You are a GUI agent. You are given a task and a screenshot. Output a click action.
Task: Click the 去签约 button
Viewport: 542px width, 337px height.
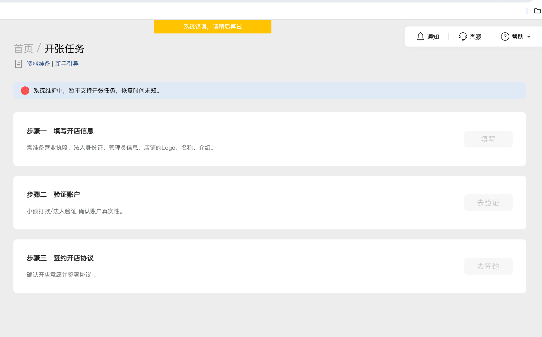(x=488, y=266)
